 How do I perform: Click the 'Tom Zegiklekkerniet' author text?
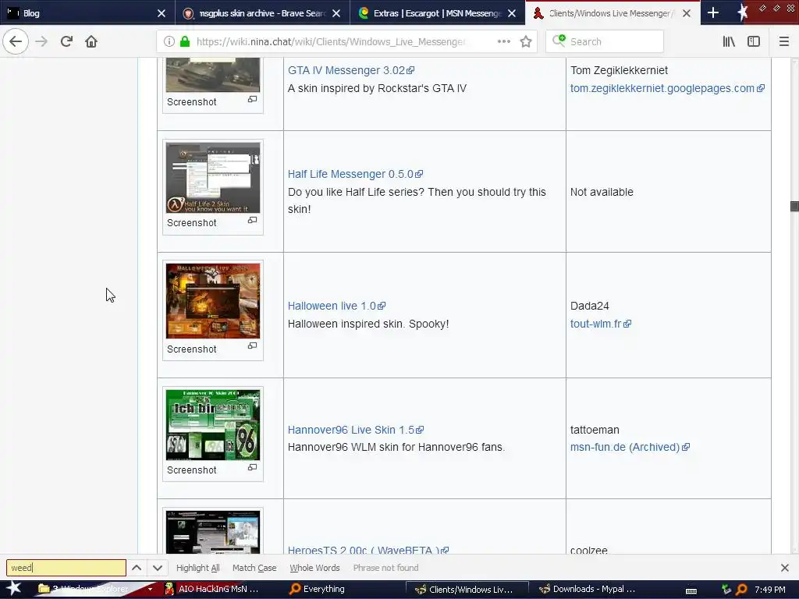click(619, 70)
